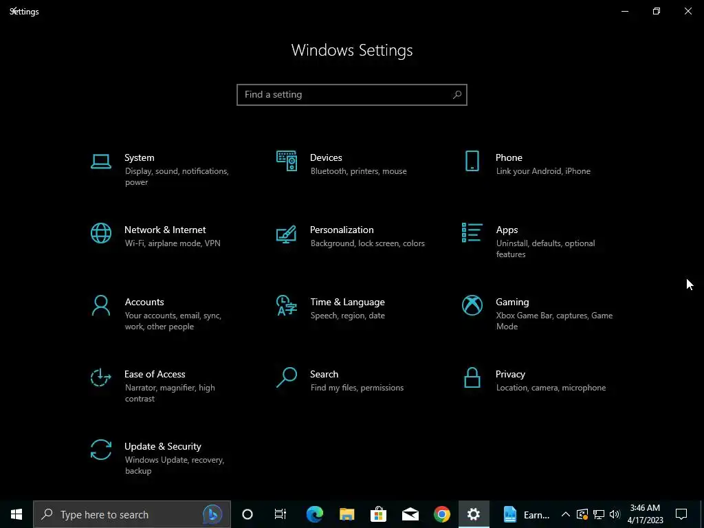Open the Personalization paintbrush icon
The image size is (704, 528).
[287, 234]
